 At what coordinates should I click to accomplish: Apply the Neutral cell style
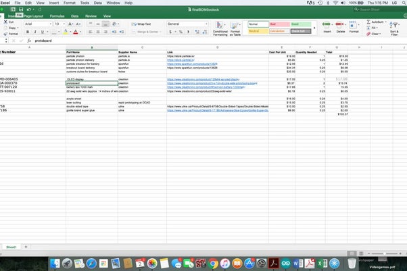(258, 31)
